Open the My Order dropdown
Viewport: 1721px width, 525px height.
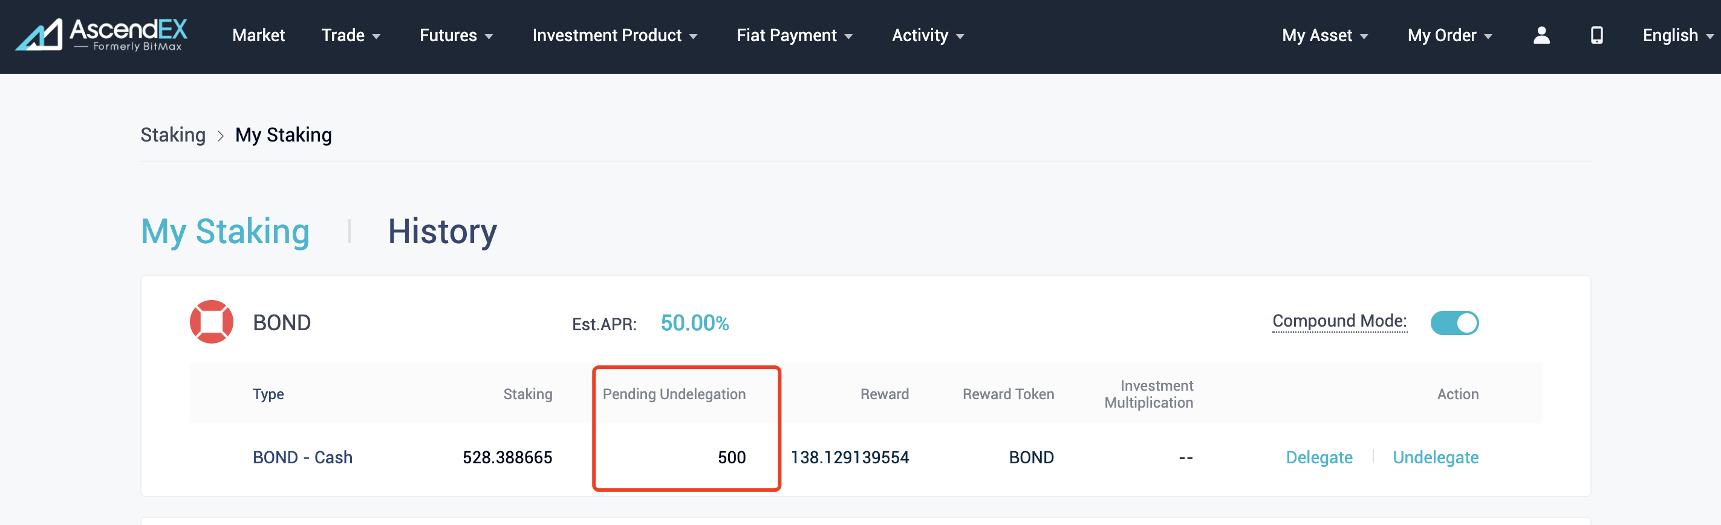[x=1449, y=36]
